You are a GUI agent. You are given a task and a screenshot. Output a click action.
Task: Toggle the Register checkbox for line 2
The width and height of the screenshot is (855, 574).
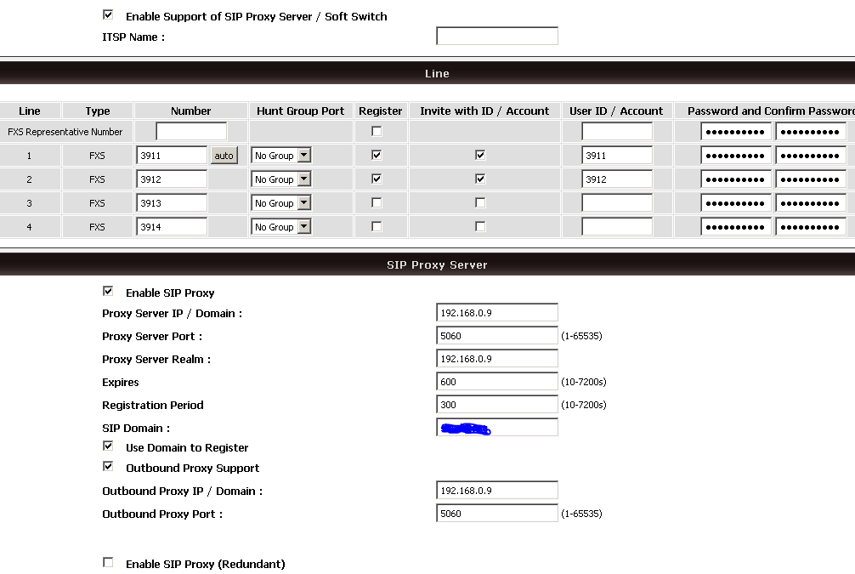(x=377, y=179)
